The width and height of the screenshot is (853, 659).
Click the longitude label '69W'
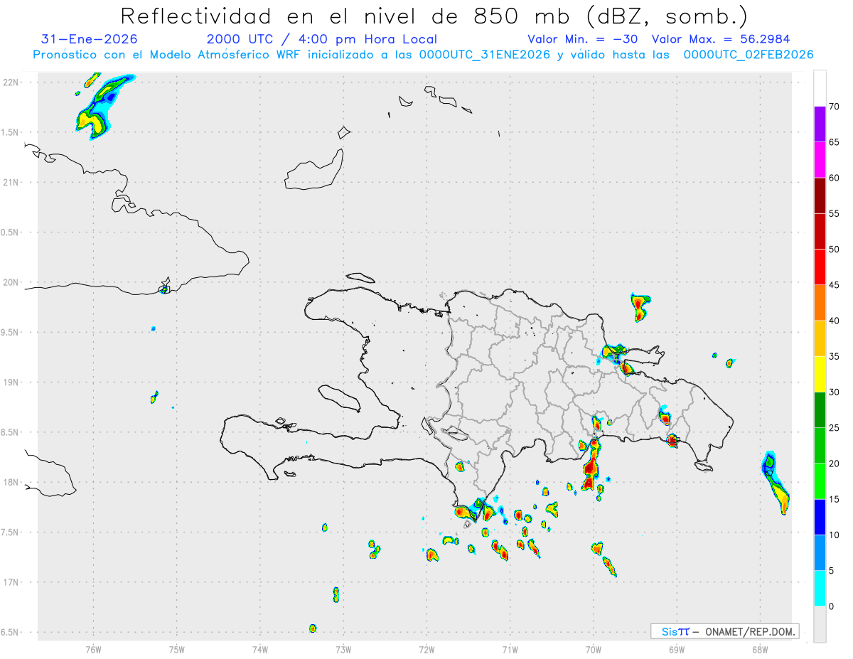click(x=677, y=649)
